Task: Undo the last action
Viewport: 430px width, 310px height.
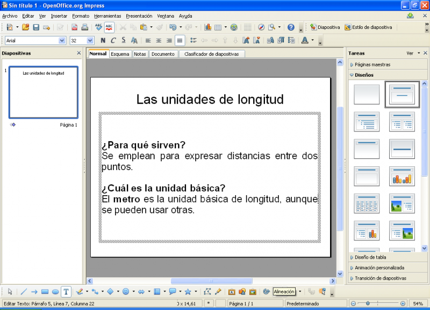Action: 173,27
